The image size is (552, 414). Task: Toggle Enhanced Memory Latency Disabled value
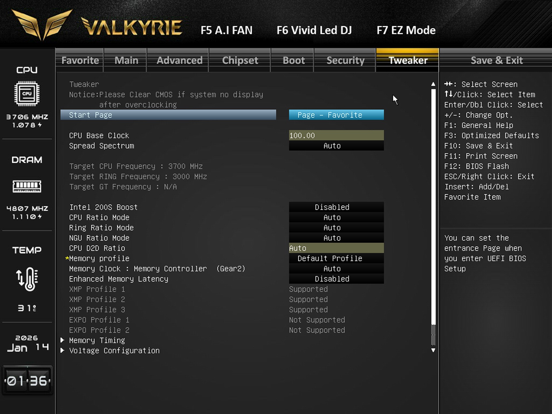click(336, 279)
